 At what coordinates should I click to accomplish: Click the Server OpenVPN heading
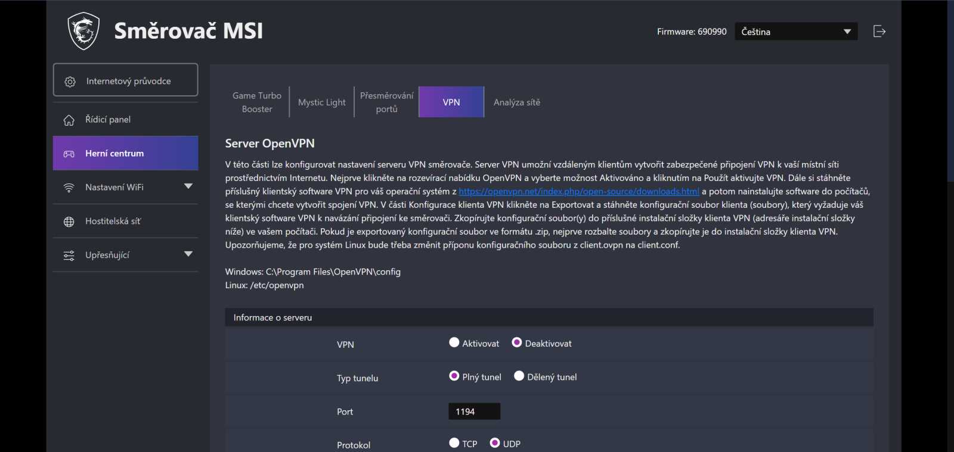coord(270,144)
